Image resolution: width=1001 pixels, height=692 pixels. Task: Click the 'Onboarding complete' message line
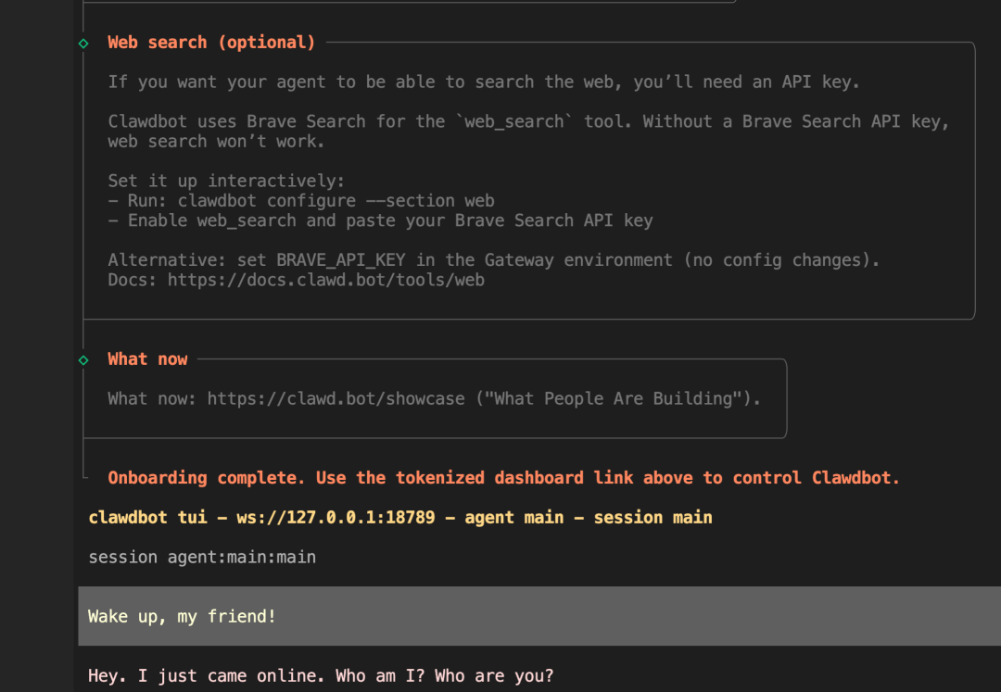point(503,478)
